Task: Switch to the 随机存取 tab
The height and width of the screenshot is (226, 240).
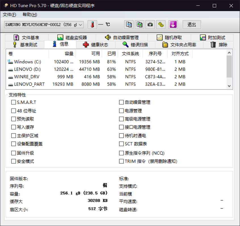Action: click(x=169, y=38)
